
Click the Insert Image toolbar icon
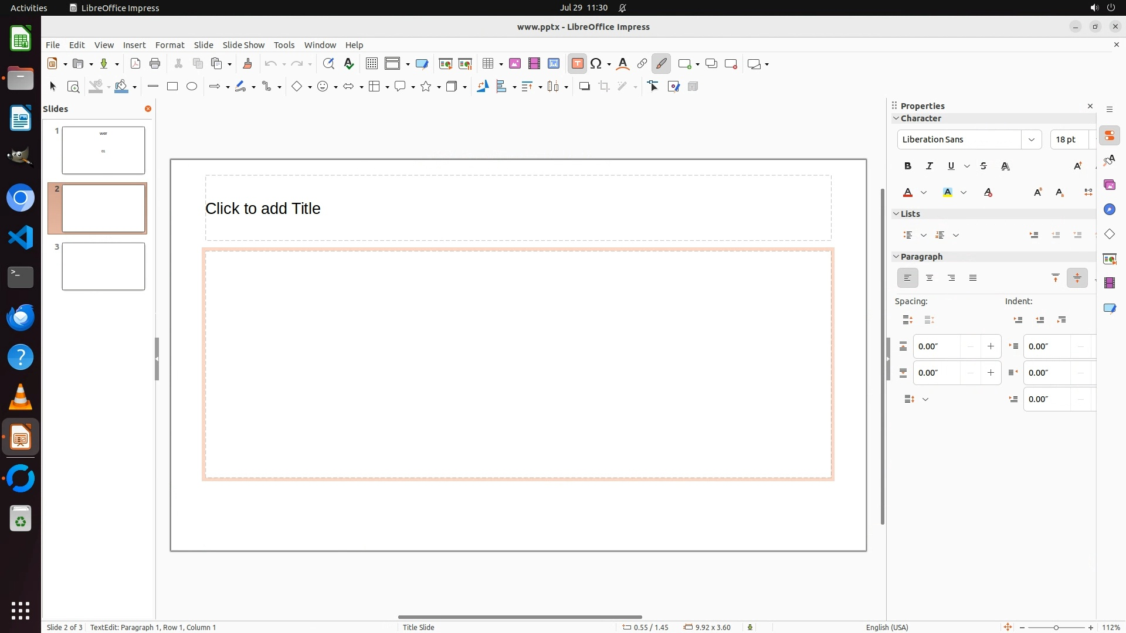pos(515,64)
